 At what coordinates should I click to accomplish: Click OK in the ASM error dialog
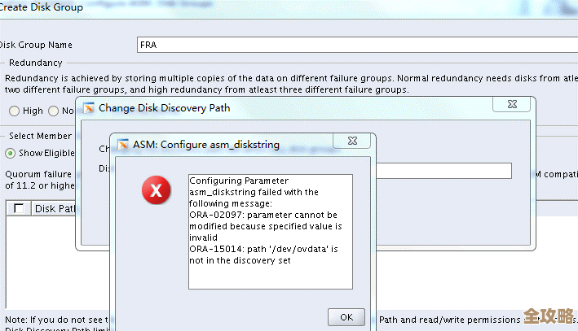point(346,316)
